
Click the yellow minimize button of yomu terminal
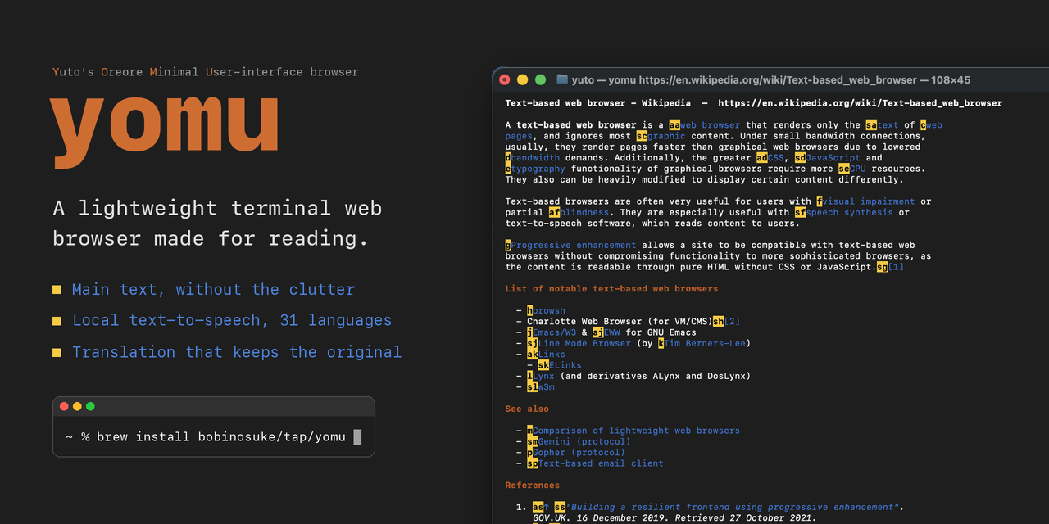click(522, 79)
